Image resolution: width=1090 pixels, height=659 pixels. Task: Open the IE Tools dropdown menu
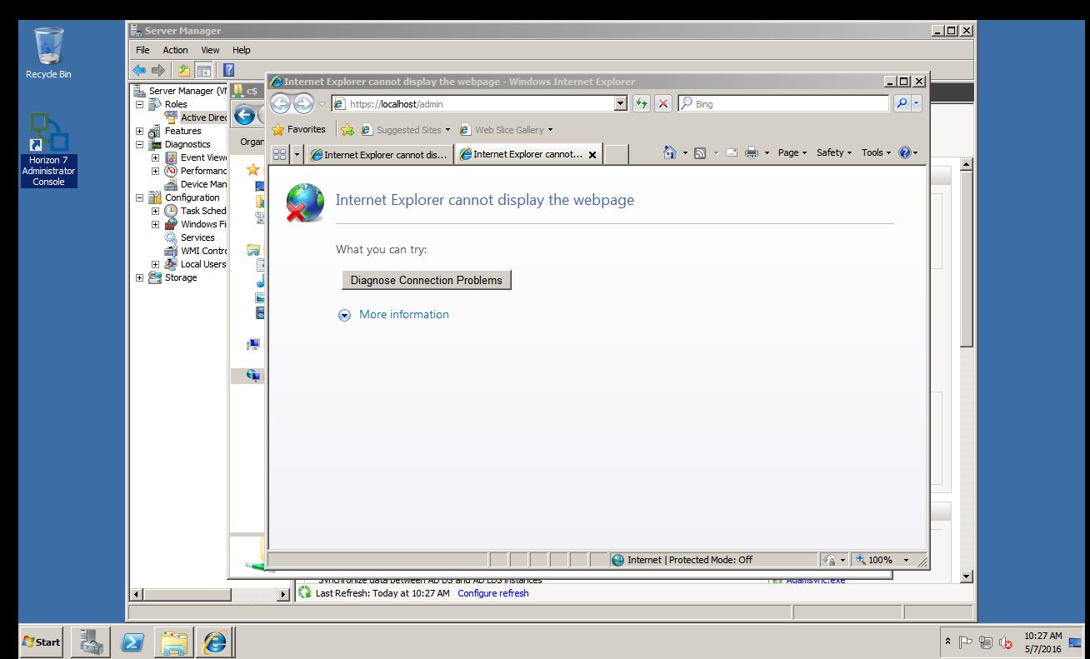(875, 152)
